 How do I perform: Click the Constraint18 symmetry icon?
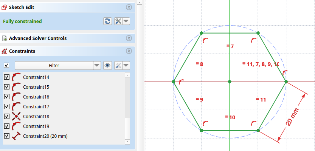(16, 116)
